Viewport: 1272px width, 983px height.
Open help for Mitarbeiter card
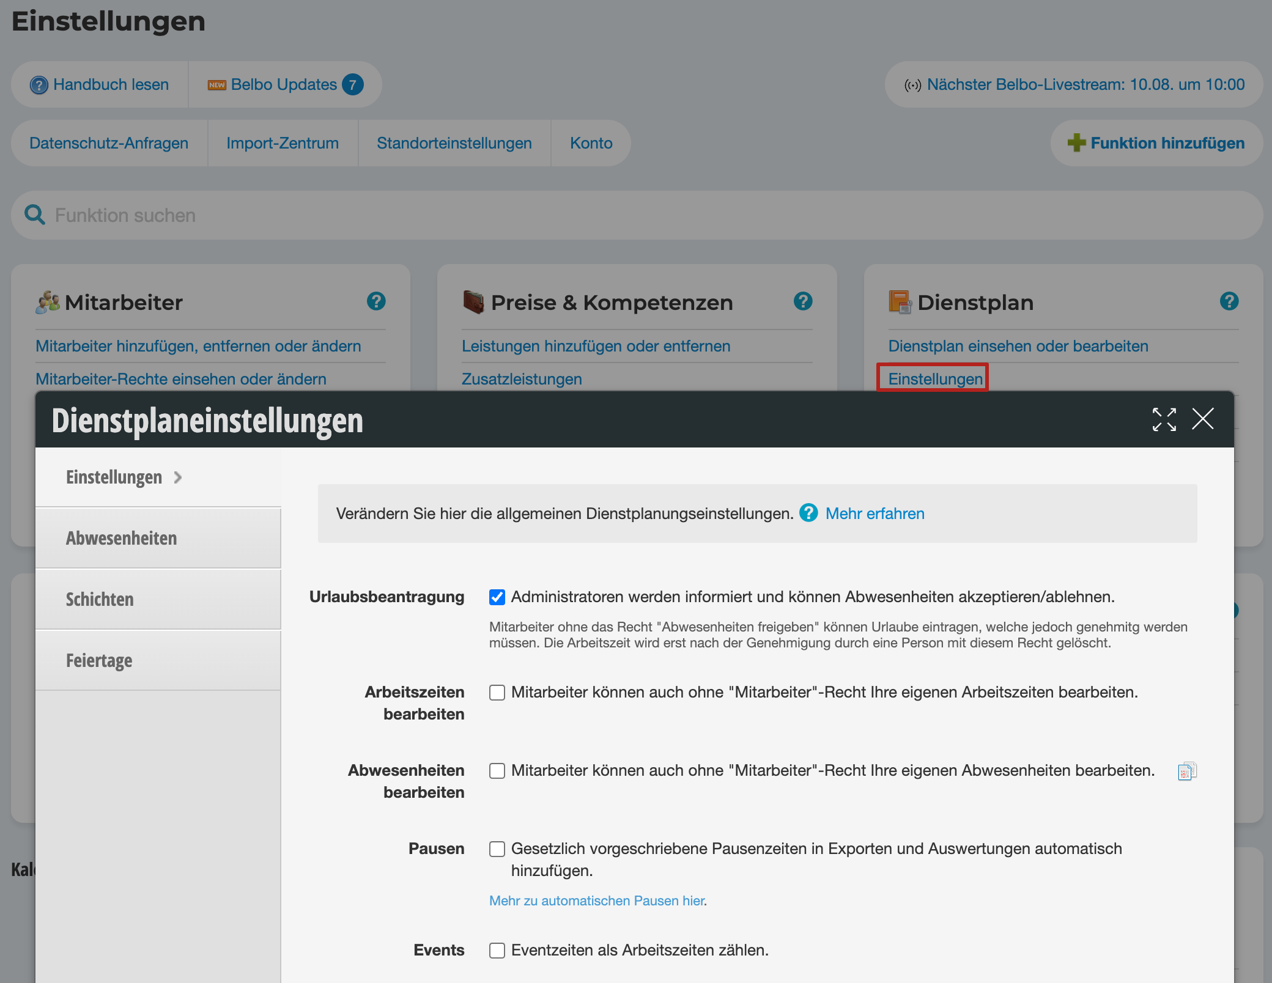(376, 301)
